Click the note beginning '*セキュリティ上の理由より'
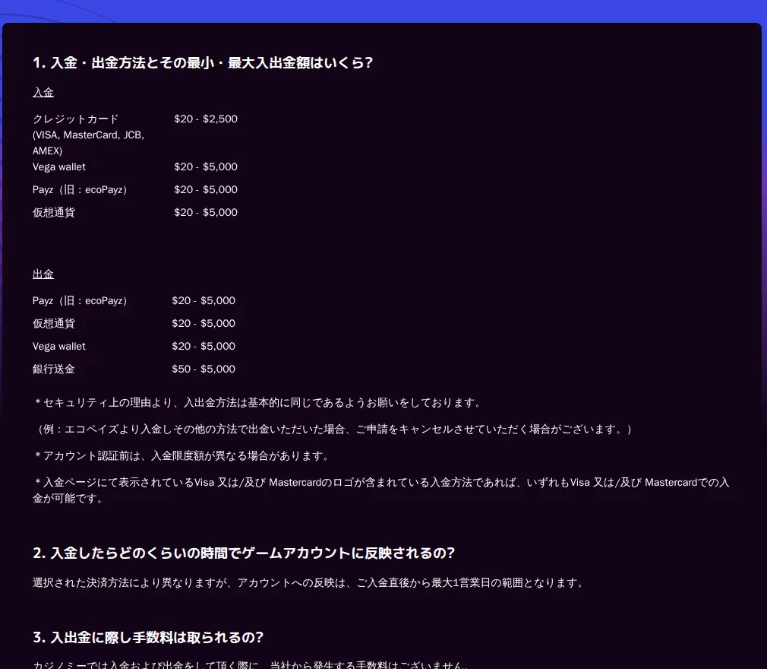This screenshot has height=669, width=767. (258, 403)
